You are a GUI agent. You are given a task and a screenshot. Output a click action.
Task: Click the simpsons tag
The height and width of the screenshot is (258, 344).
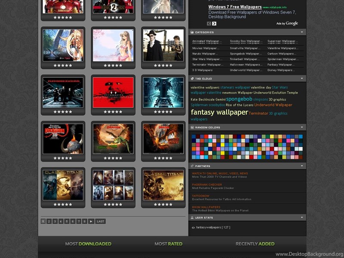(x=261, y=100)
